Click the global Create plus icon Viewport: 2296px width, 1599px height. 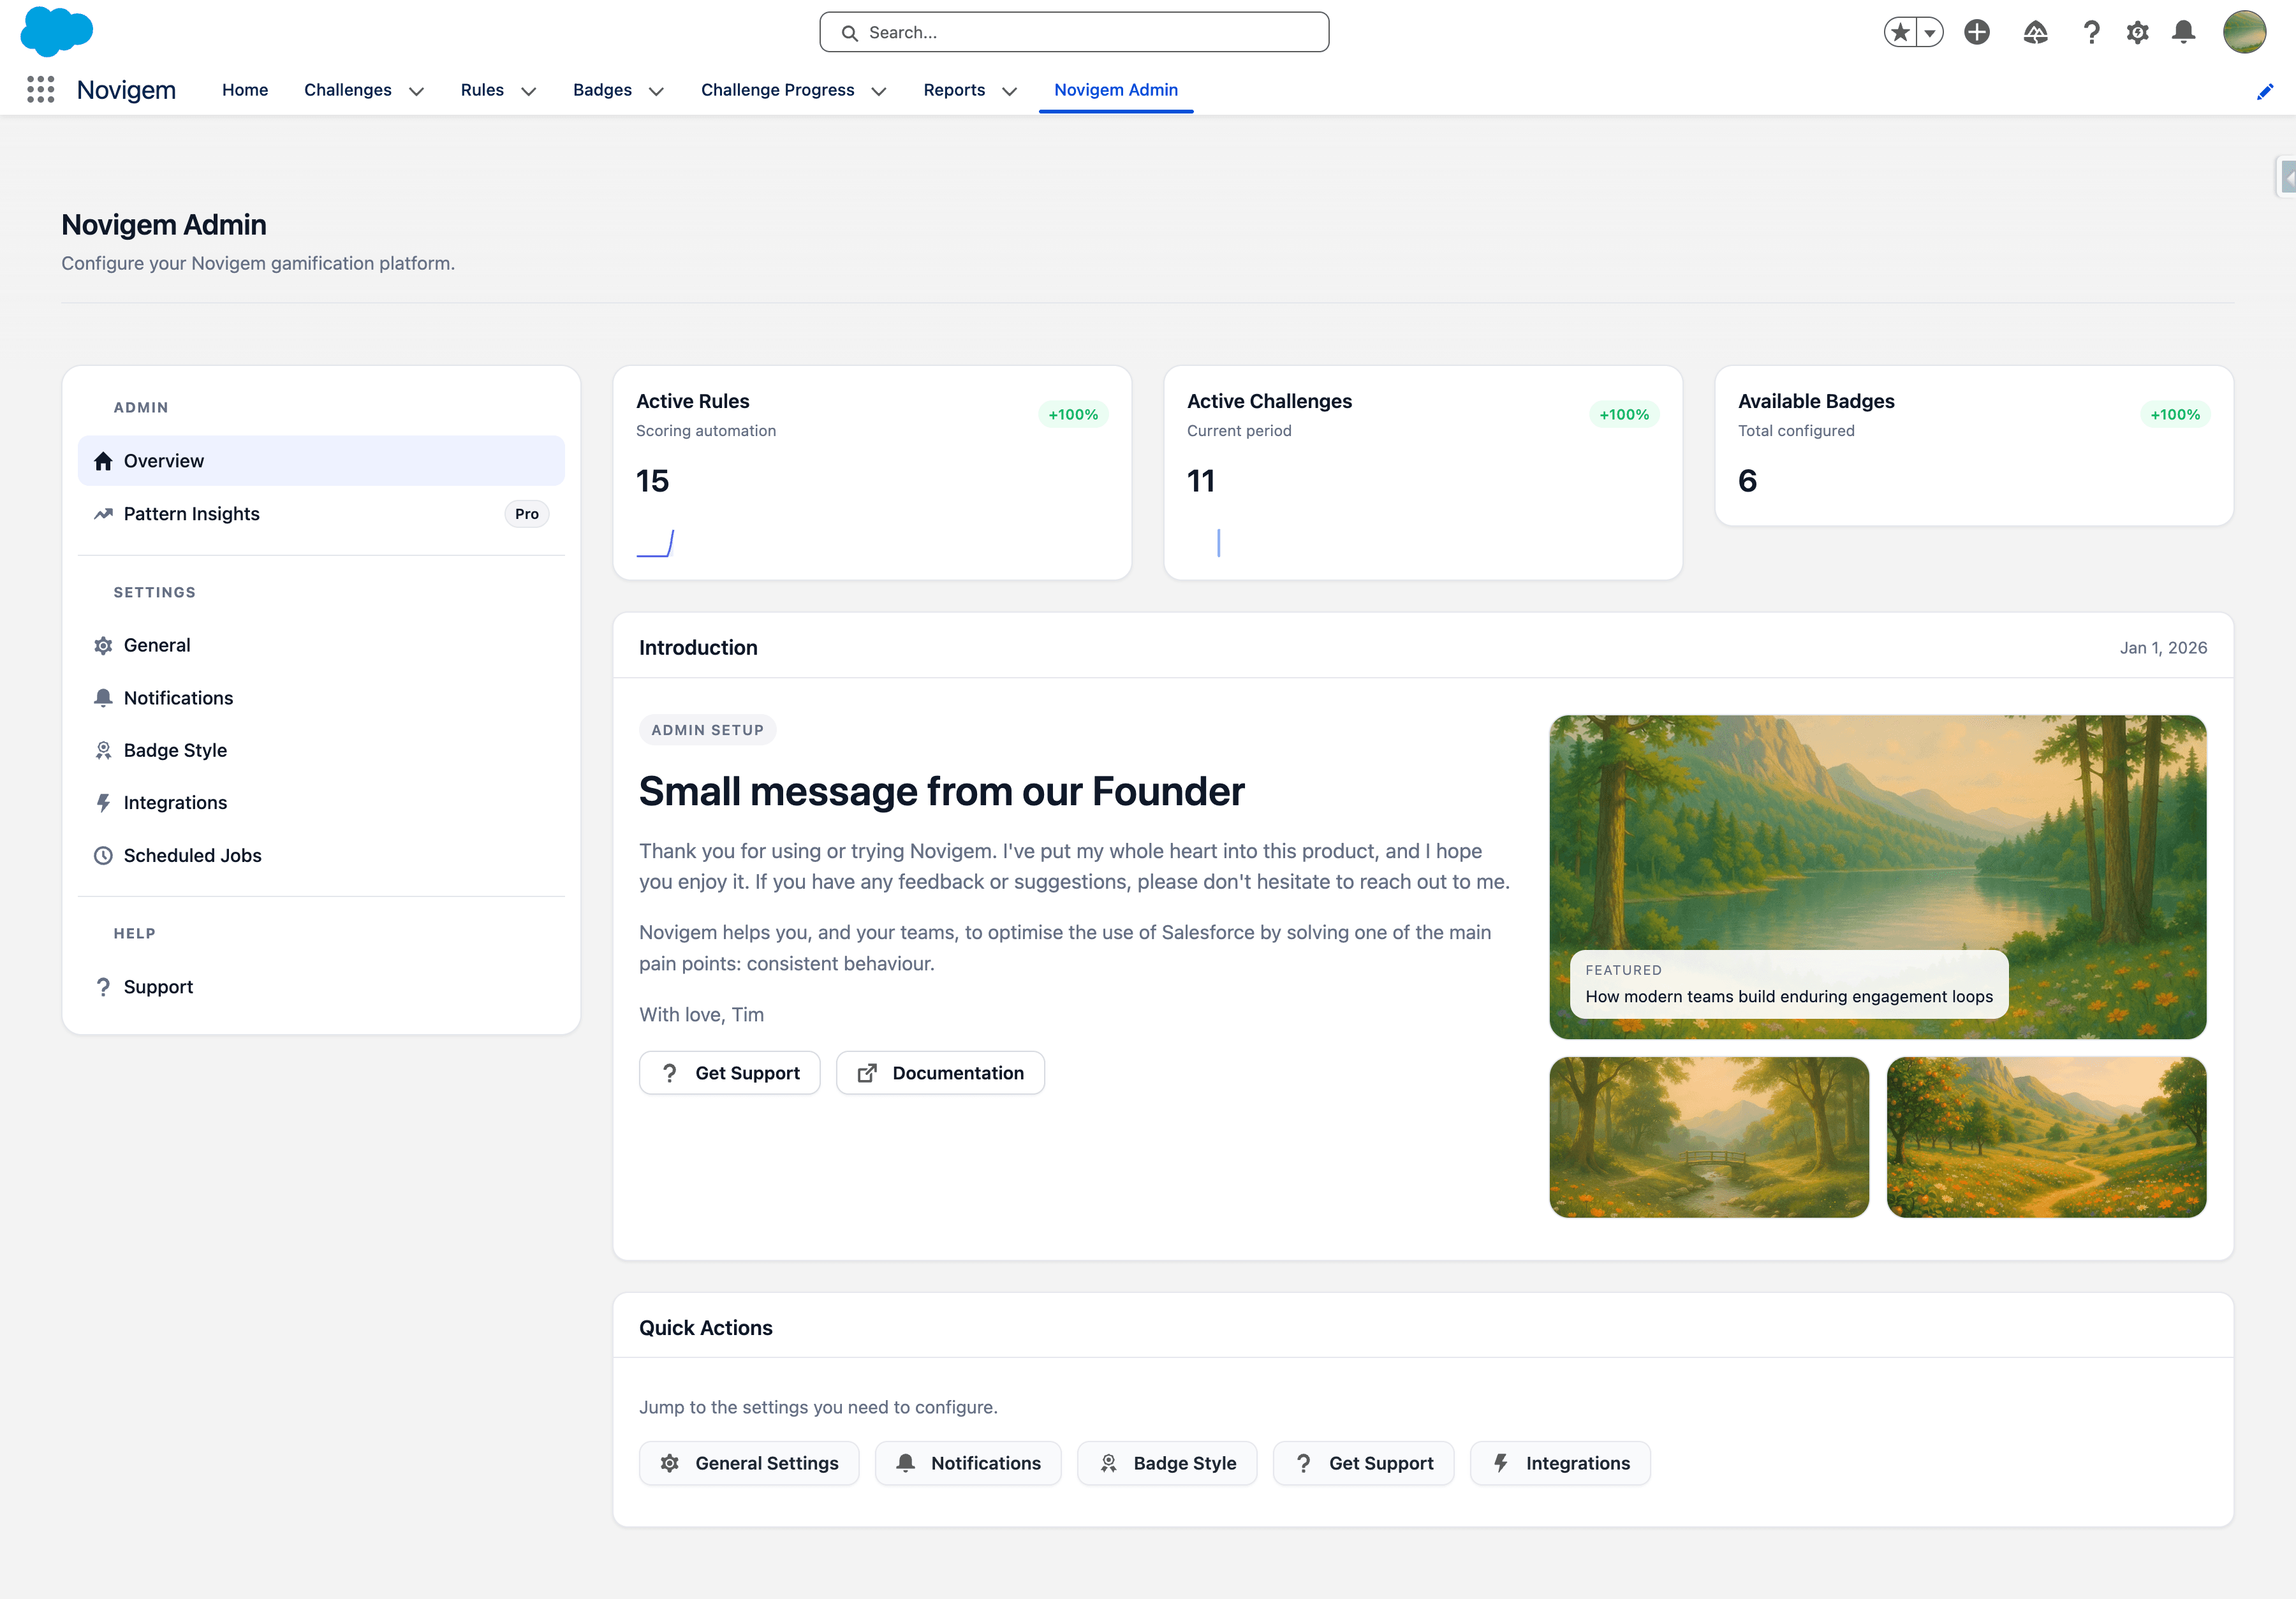pos(1977,31)
